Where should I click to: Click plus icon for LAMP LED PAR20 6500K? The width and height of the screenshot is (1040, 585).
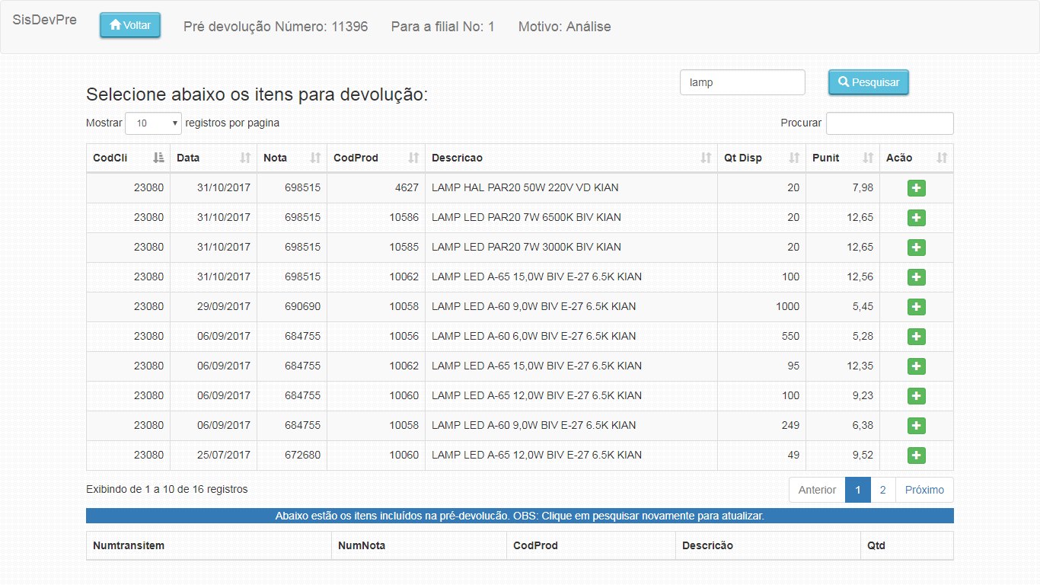pyautogui.click(x=916, y=218)
